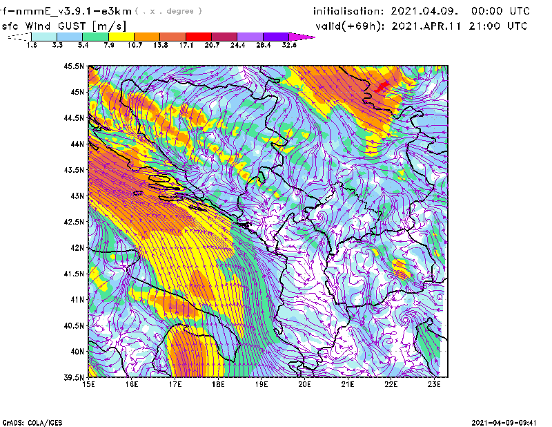
Task: Click the lavender 24.4–28.4 legend swatch
Action: click(x=250, y=37)
